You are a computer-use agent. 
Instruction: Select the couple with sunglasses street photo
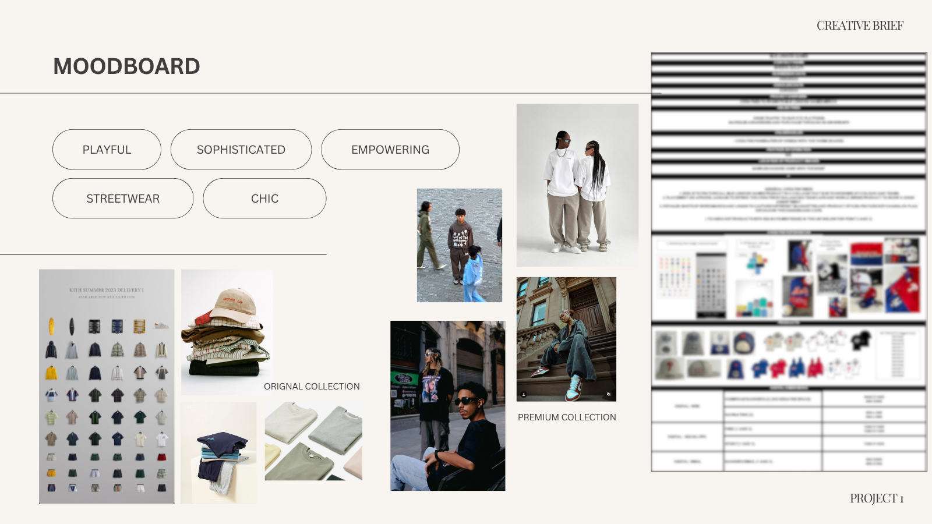coord(448,406)
